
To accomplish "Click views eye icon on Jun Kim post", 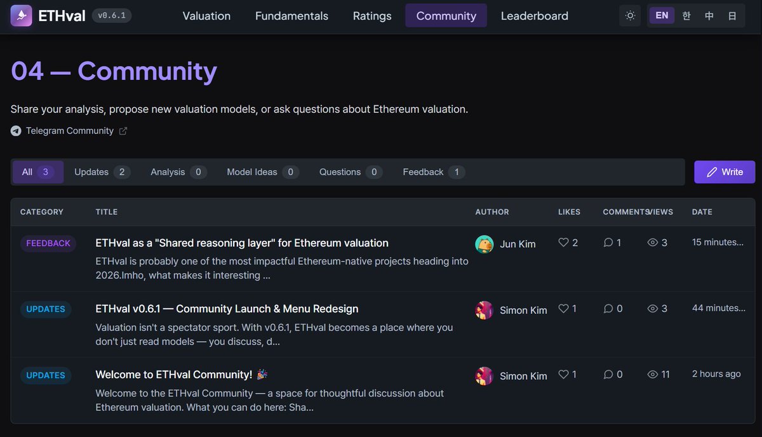I will click(x=653, y=242).
